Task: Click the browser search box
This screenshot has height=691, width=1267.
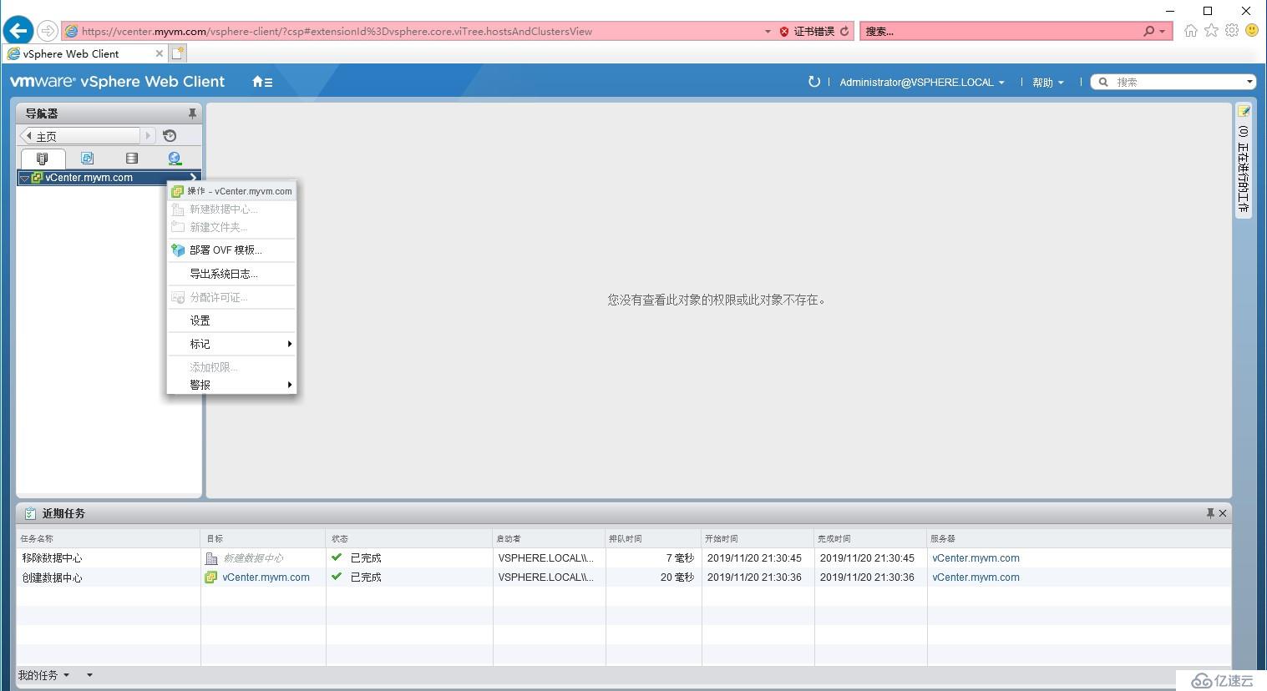Action: coord(999,31)
